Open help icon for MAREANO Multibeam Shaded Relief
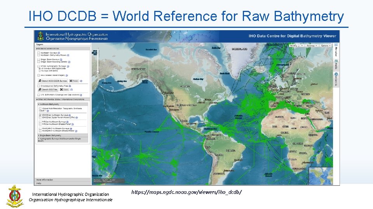This screenshot has width=373, height=209. [76, 131]
